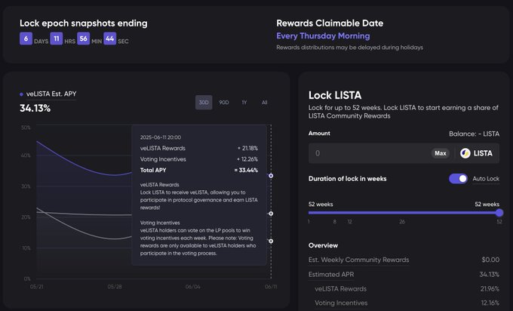Click the tooltip date 2025-06-11 20:00
The height and width of the screenshot is (311, 513).
(160, 137)
